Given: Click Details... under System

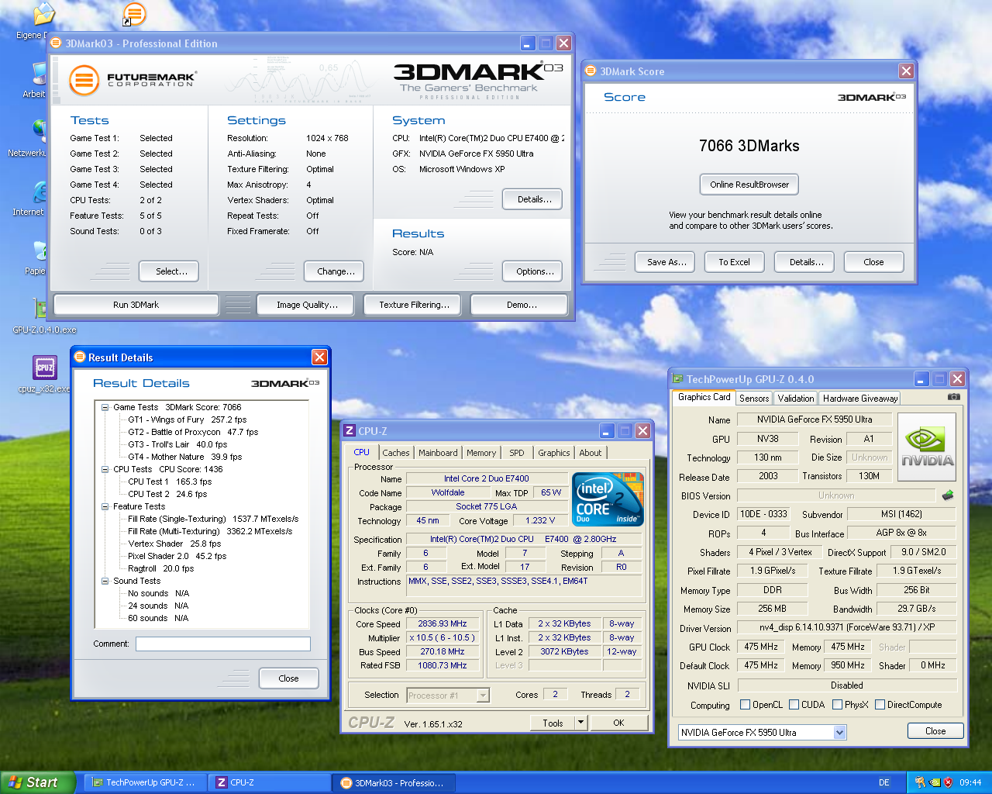Looking at the screenshot, I should pyautogui.click(x=535, y=199).
